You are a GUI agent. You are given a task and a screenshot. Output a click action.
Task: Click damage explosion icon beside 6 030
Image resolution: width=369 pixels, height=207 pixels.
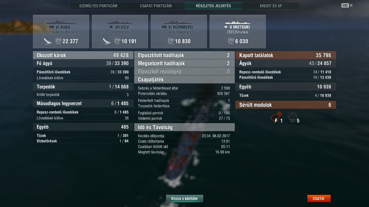[231, 41]
